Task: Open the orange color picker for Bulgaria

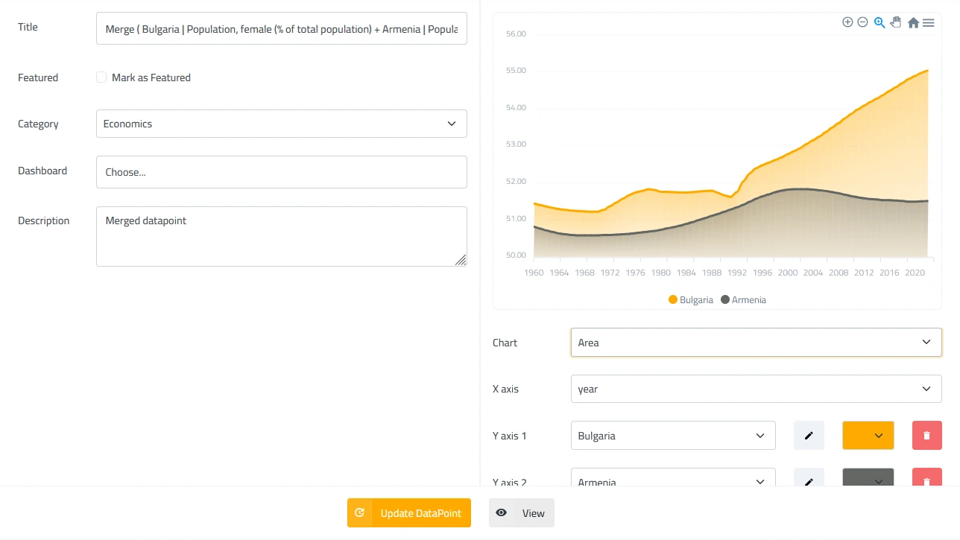Action: [x=868, y=436]
